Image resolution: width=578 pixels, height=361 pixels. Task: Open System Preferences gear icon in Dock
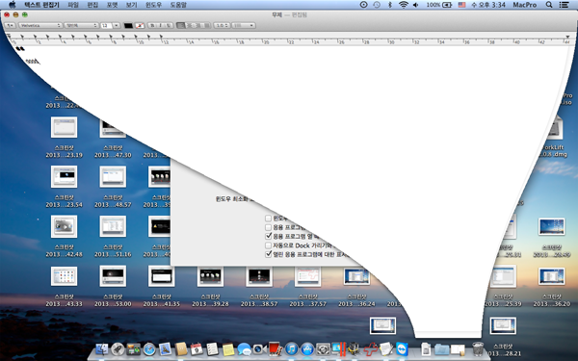pyautogui.click(x=323, y=348)
